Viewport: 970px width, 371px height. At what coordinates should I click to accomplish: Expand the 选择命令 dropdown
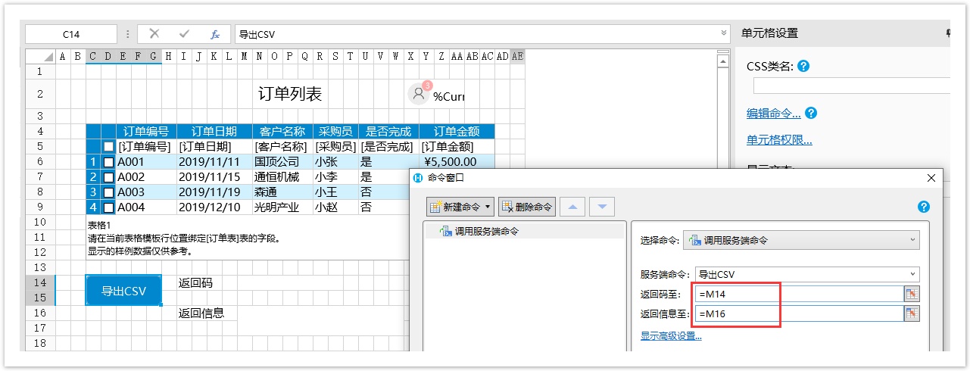click(801, 240)
